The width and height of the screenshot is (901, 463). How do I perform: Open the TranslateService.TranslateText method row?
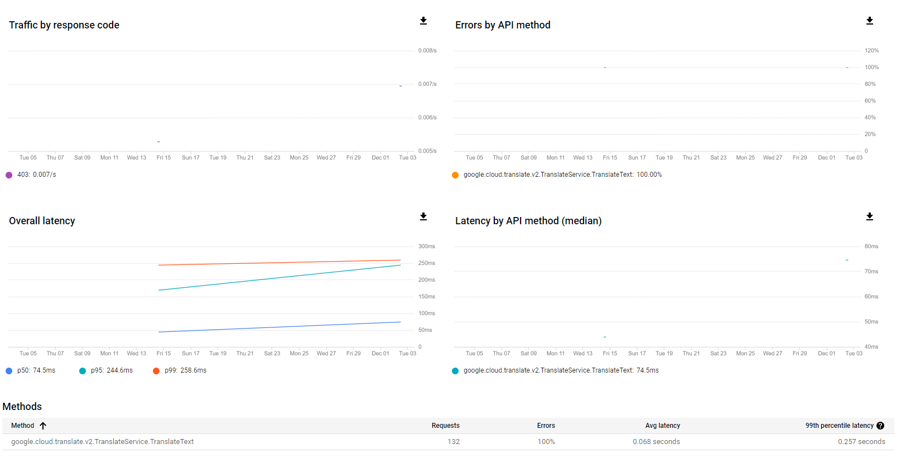(103, 442)
